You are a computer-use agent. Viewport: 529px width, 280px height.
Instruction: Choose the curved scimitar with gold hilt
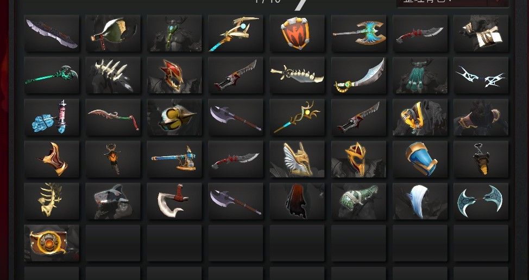click(358, 75)
